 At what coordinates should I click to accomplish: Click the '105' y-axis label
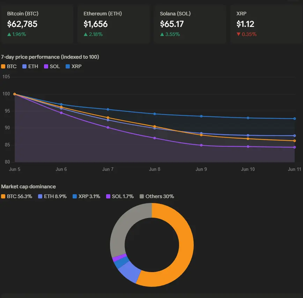click(x=6, y=77)
